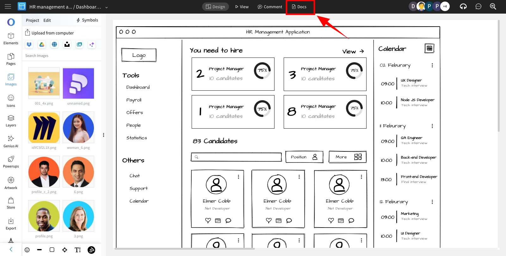Open the Elements panel in sidebar

pos(11,39)
